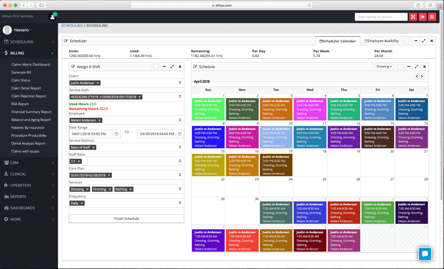Viewport: 444px width, 269px height.
Task: Toggle the checkbox in Schedule panel header
Action: click(x=400, y=67)
